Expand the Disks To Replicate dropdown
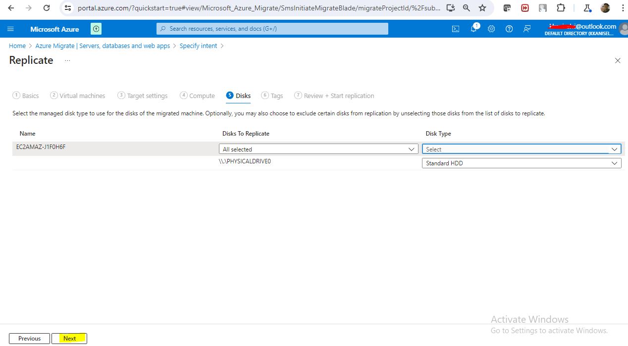 318,149
